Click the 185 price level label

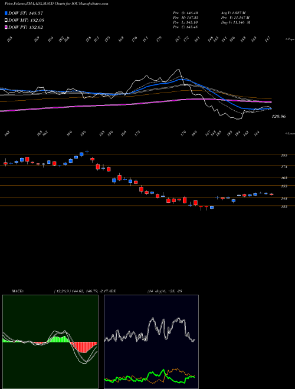[284, 156]
